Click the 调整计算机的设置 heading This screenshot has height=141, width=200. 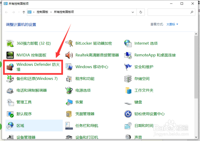21,25
